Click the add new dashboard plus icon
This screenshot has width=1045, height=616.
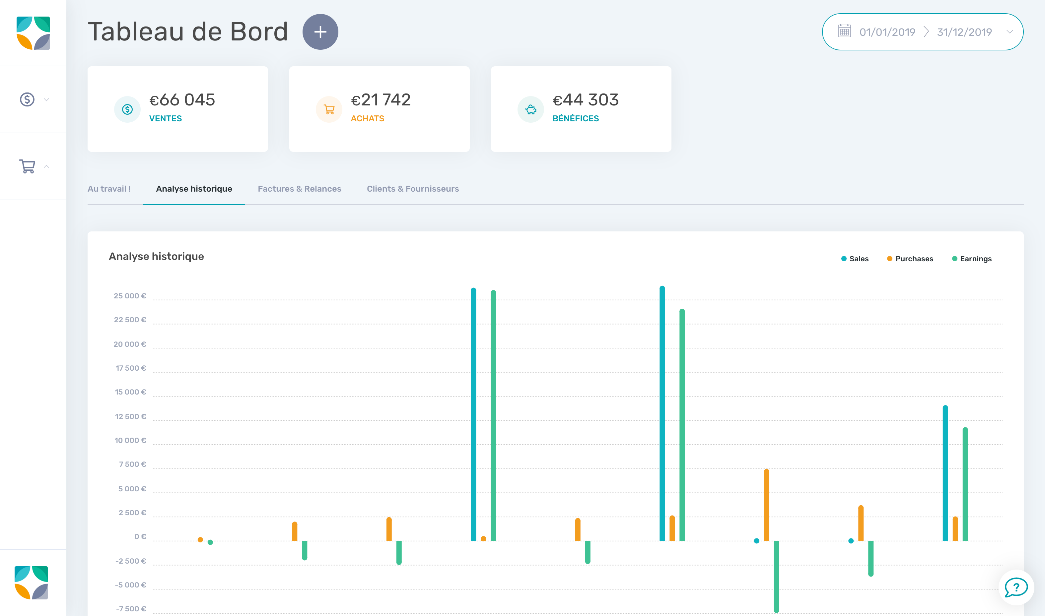(319, 31)
